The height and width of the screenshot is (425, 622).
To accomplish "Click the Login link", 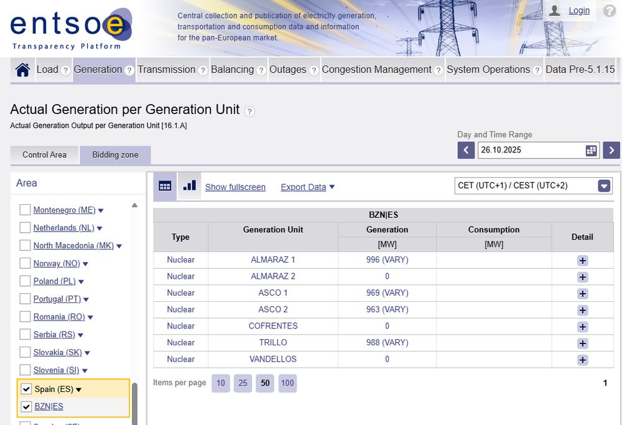I will point(578,11).
